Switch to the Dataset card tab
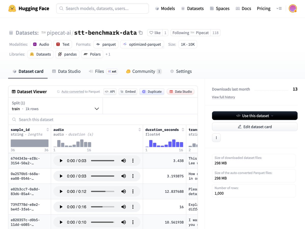The image size is (305, 229). (x=28, y=71)
